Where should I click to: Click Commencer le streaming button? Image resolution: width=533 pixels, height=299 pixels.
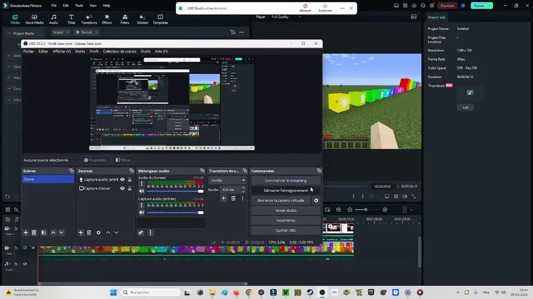tap(285, 181)
